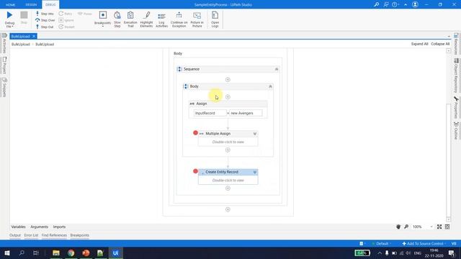Screen dimensions: 461x259
Task: Open the Find References panel tab
Action: point(54,235)
